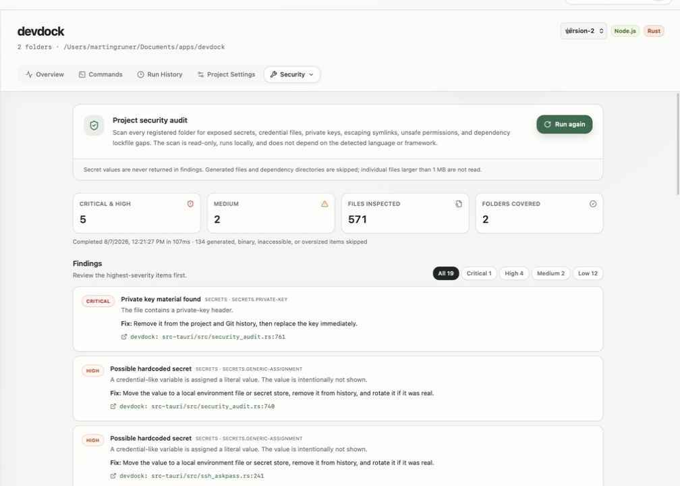
Task: Click the page vertical scrollbar
Action: (678, 144)
